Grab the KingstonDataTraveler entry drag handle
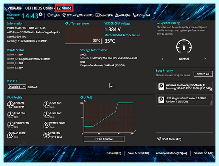 click(x=210, y=103)
